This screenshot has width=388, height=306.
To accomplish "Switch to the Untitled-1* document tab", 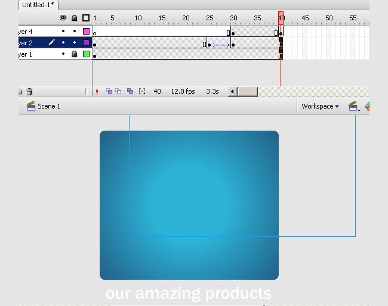I will pos(38,5).
